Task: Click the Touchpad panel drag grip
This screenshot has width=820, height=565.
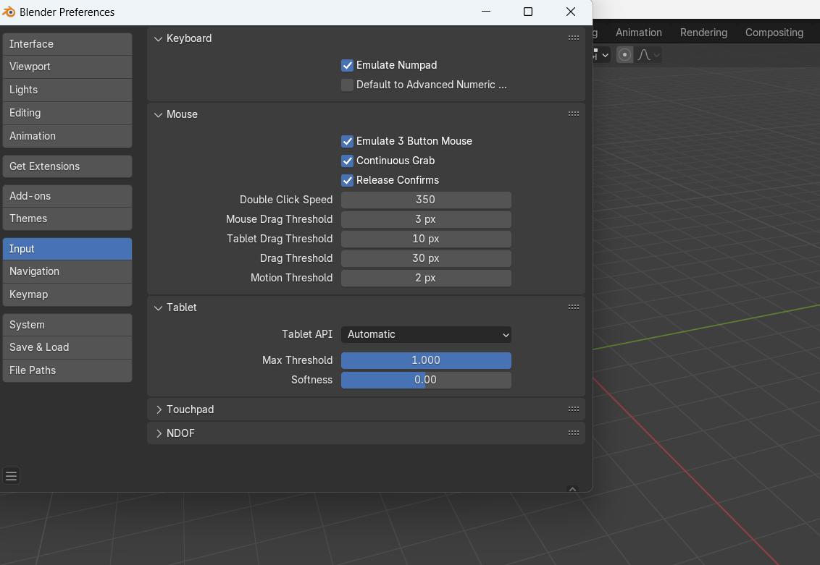Action: pos(574,409)
